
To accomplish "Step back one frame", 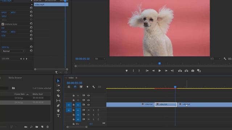I will point(153,71).
